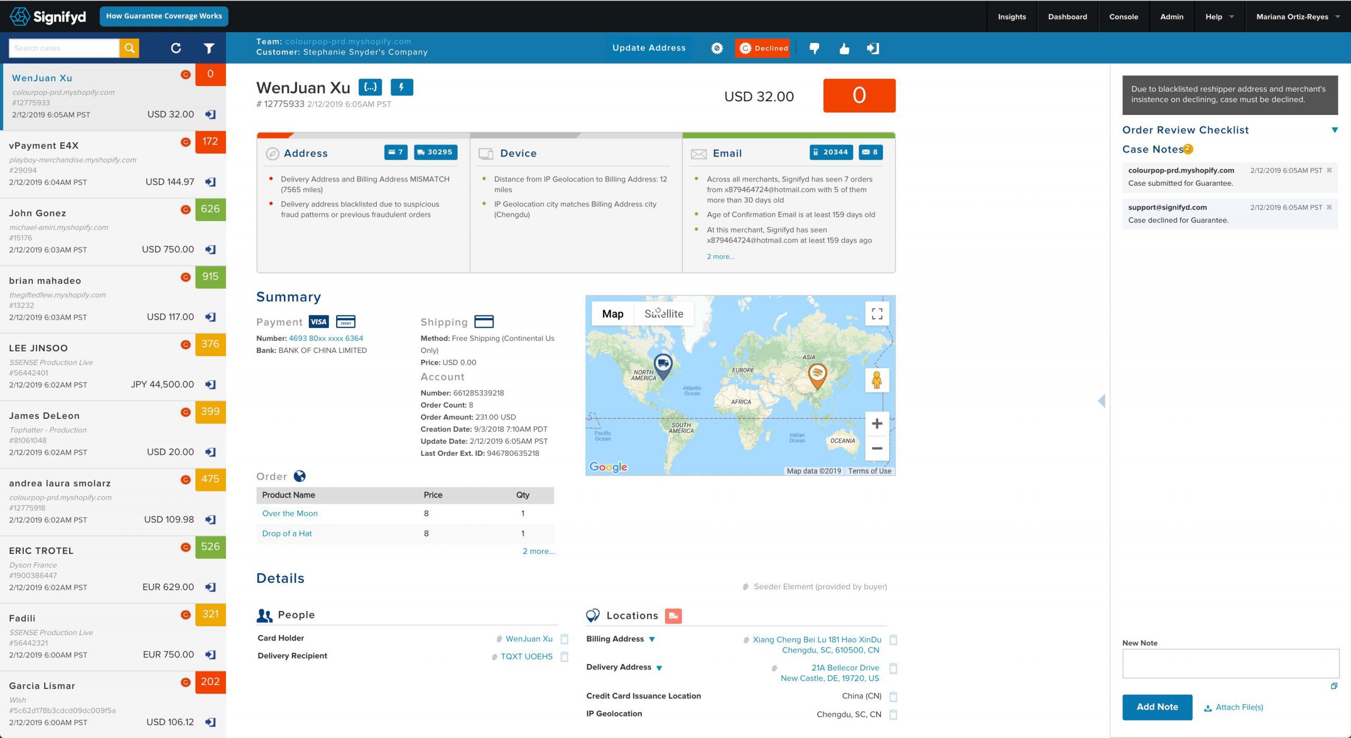This screenshot has width=1351, height=738.
Task: Open colourpop-prd.myshopify.com team link
Action: point(348,41)
